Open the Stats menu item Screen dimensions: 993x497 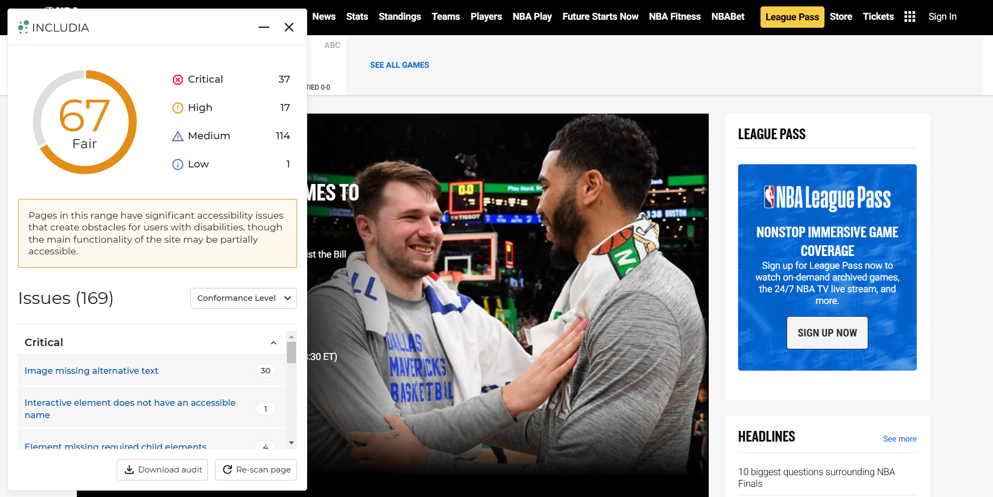(x=357, y=17)
